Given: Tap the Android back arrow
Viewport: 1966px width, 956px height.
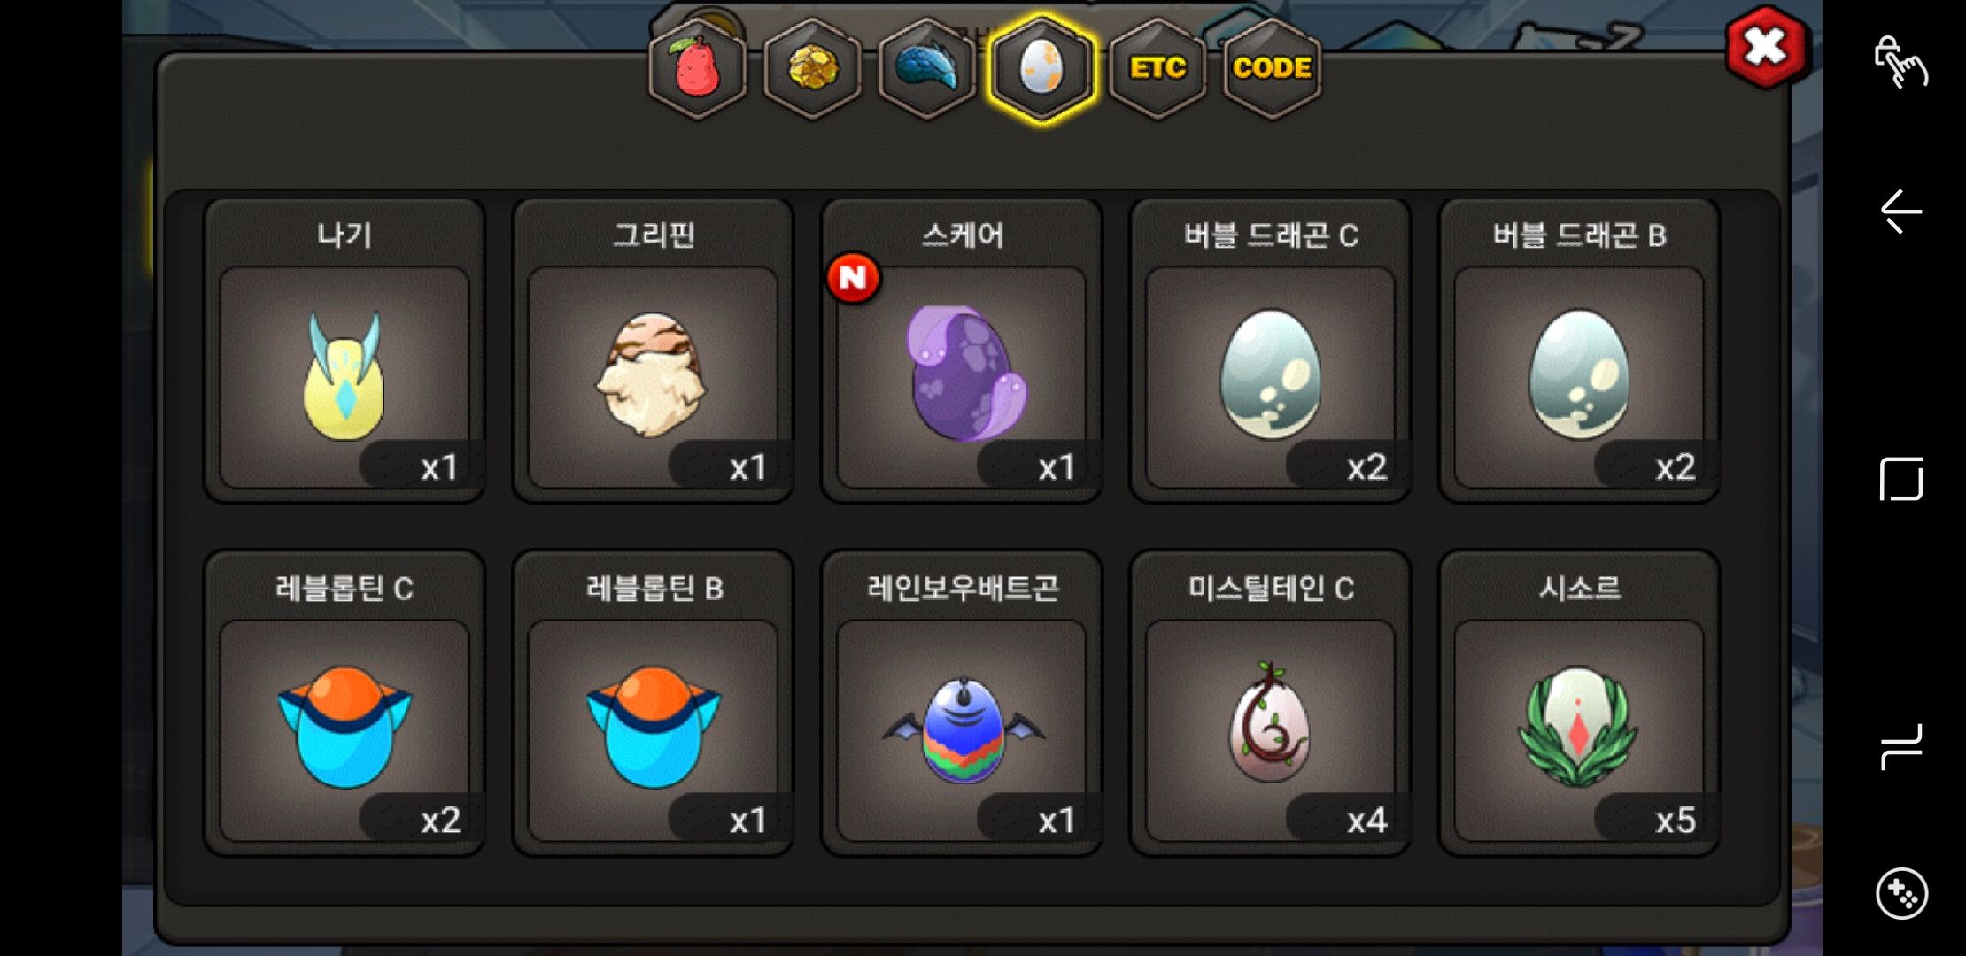Looking at the screenshot, I should (x=1900, y=212).
